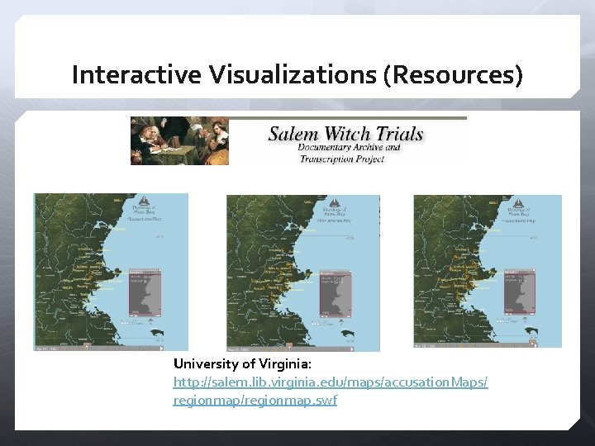Click the sea creature icon in middle map
Image resolution: width=595 pixels, height=446 pixels.
(349, 334)
